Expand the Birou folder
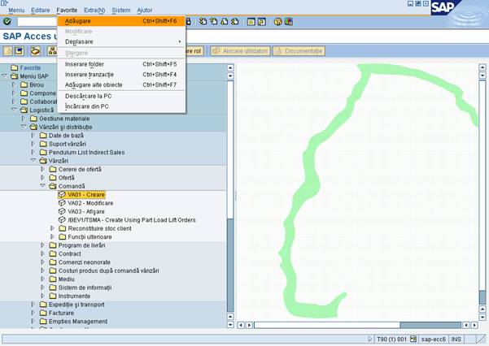This screenshot has width=489, height=346. point(14,84)
